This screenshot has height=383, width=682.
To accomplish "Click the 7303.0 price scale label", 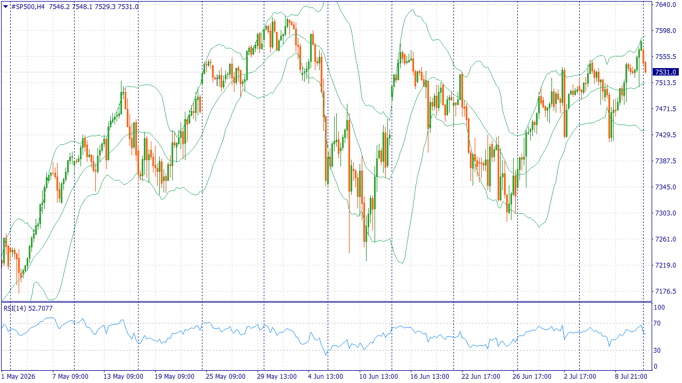I will click(665, 213).
